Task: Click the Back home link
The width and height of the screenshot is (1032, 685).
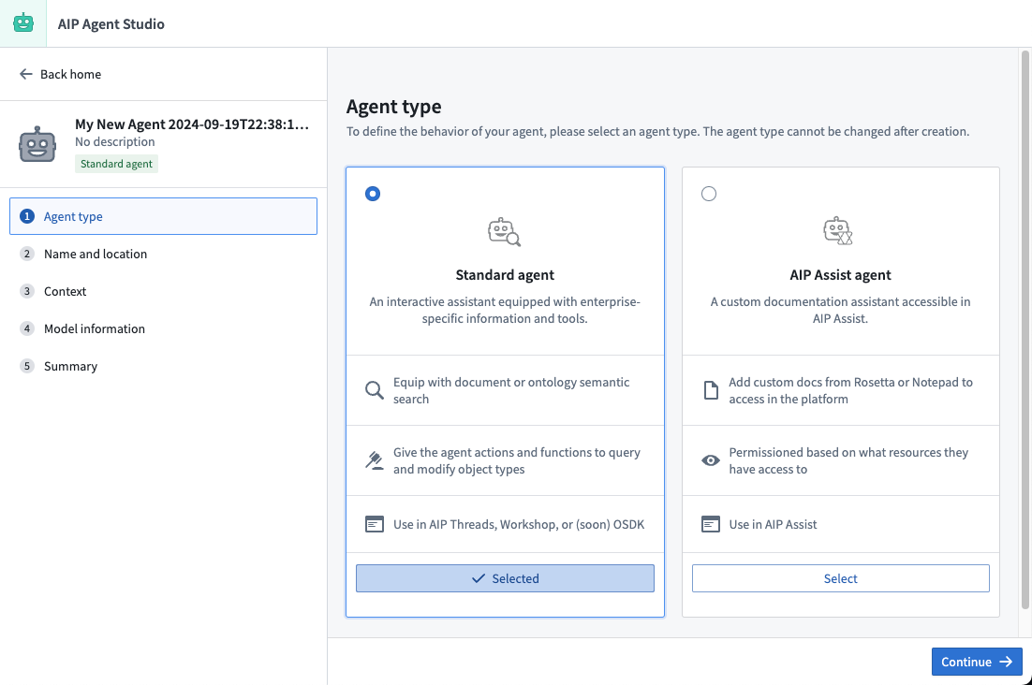Action: pos(61,74)
